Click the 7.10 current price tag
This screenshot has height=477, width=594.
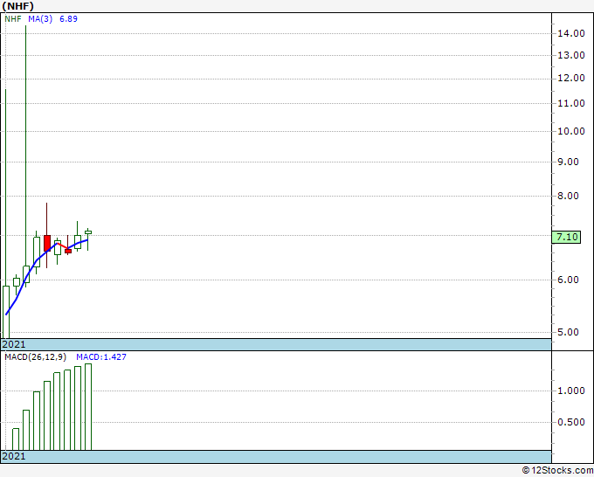566,237
